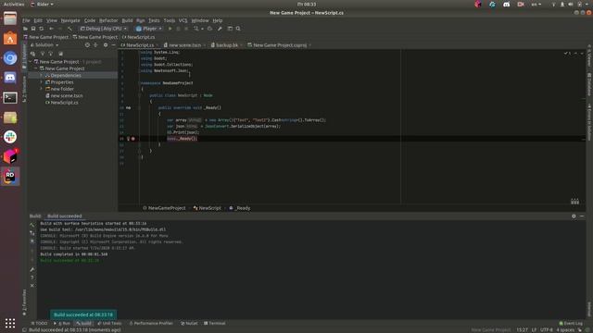Open the NuGet tool window
This screenshot has width=593, height=333.
click(189, 323)
